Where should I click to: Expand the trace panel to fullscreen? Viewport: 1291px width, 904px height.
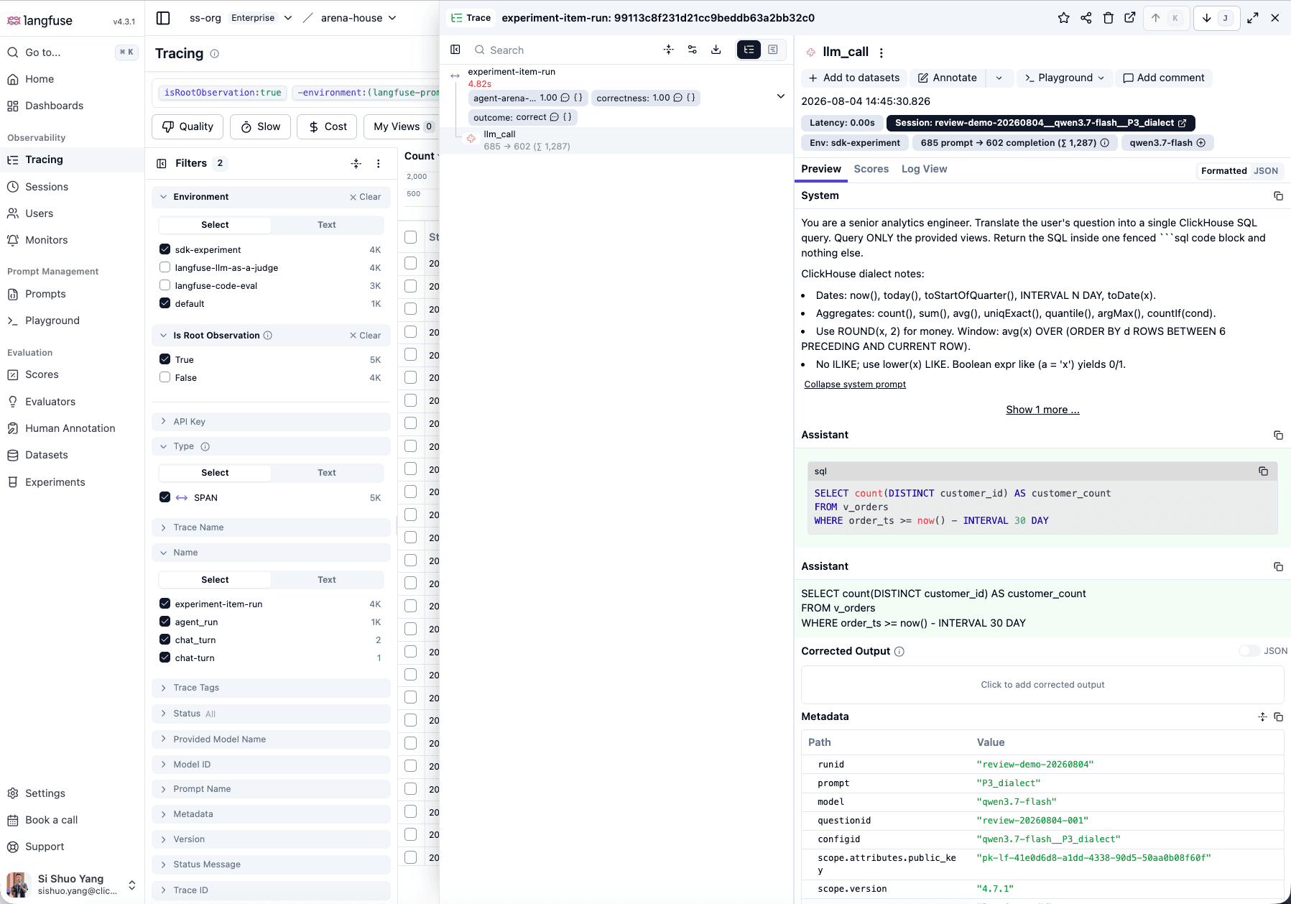tap(1253, 18)
